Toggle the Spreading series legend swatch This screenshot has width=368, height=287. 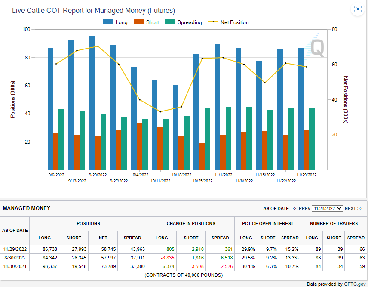click(170, 22)
